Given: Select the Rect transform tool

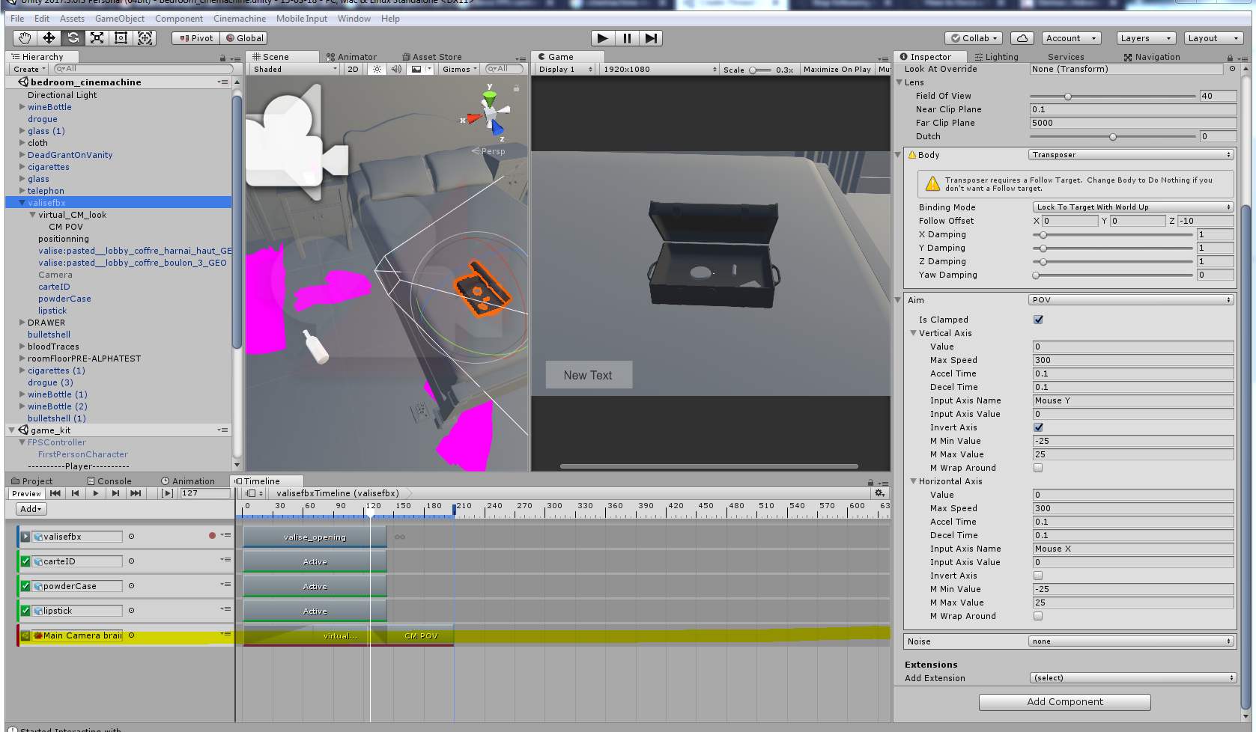Looking at the screenshot, I should 121,37.
